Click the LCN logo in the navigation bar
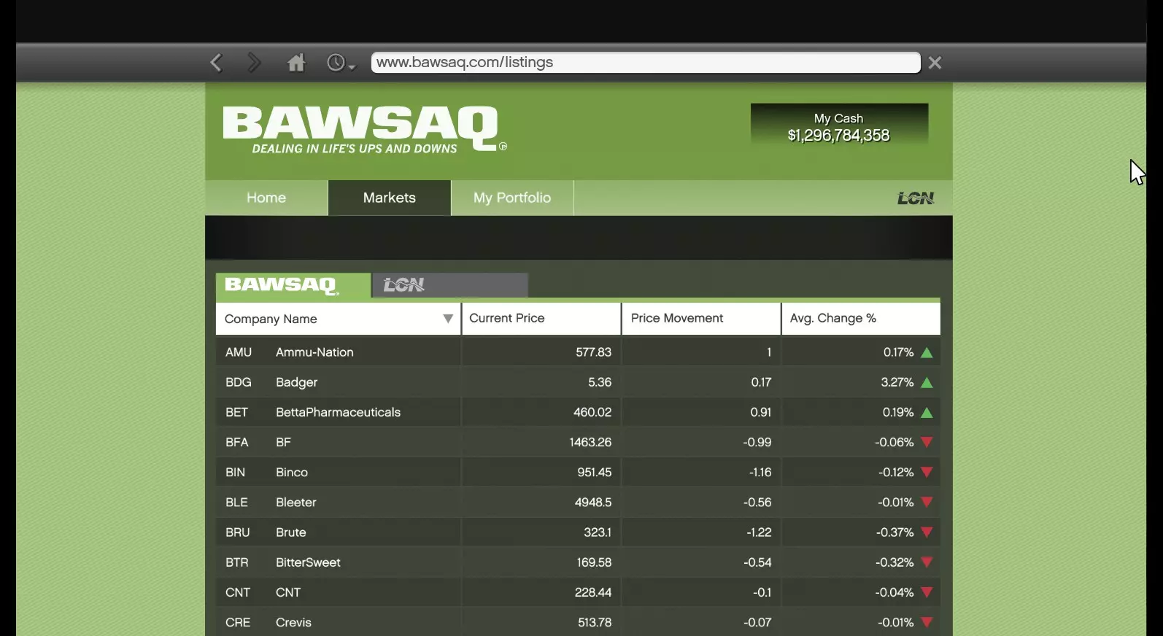Screen dimensions: 1163x636 [916, 198]
